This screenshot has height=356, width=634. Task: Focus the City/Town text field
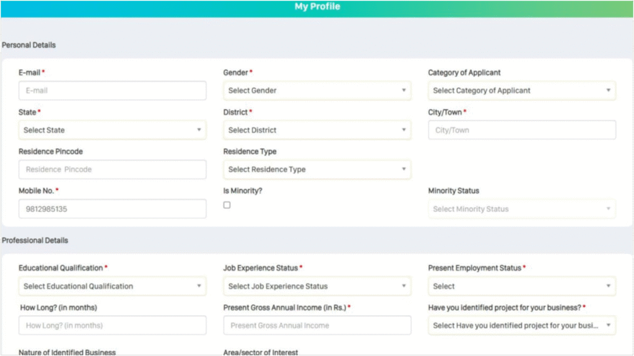(521, 130)
